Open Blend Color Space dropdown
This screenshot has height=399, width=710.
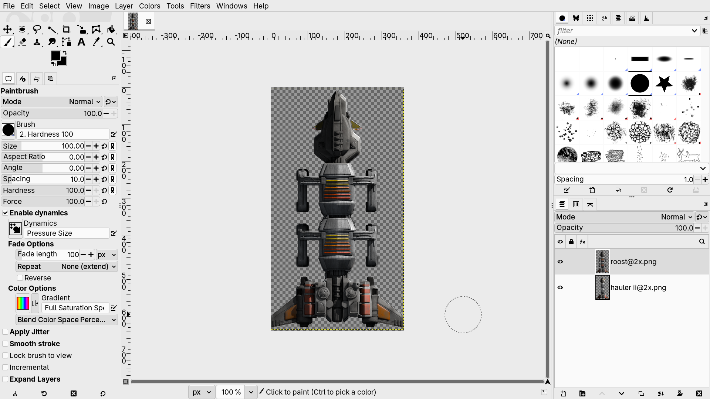pyautogui.click(x=67, y=320)
